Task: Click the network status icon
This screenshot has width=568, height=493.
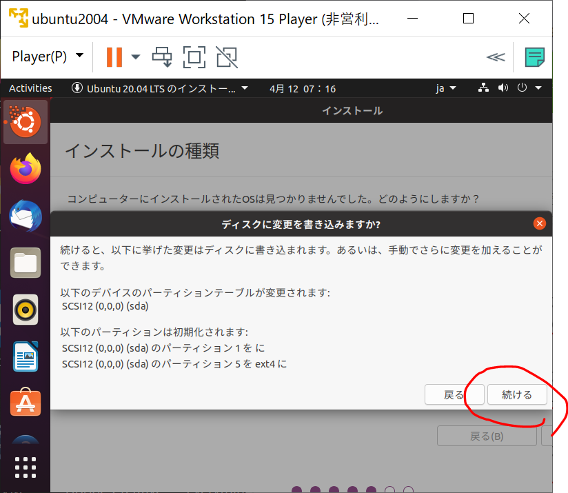Action: pos(483,88)
